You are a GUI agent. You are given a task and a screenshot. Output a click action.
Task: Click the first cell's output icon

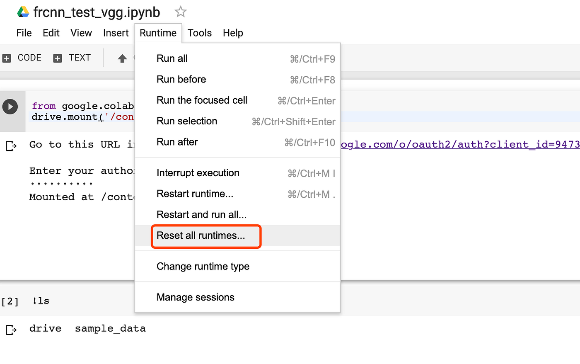pyautogui.click(x=11, y=146)
